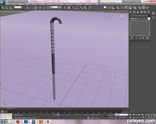Open Tools menu
The width and height of the screenshot is (156, 124).
tap(14, 4)
